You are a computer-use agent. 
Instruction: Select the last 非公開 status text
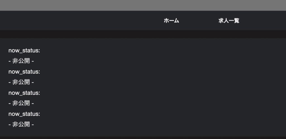coord(21,124)
